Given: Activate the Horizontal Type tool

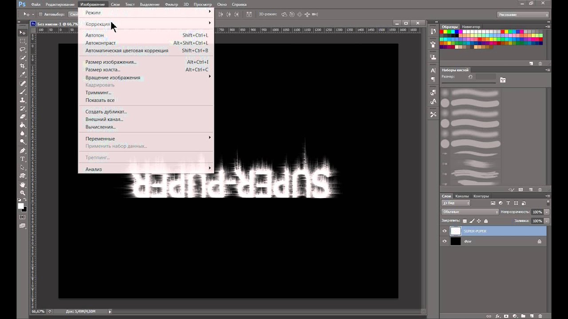Looking at the screenshot, I should 23,159.
